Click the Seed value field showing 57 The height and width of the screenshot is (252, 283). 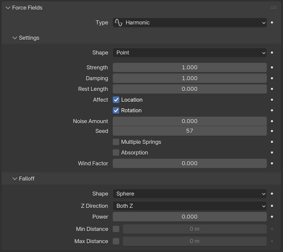(x=190, y=131)
